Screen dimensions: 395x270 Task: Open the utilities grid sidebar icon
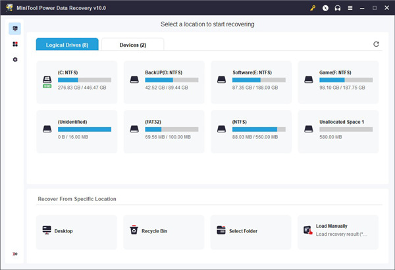tap(14, 44)
